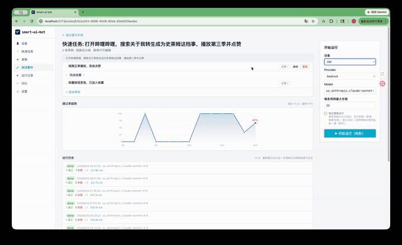
Task: Open run history entry at 08:41:26
Action: coord(188,180)
